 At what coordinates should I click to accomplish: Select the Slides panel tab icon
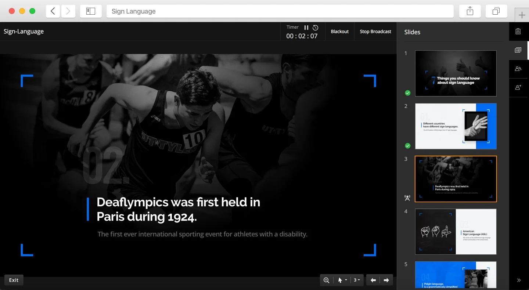518,50
